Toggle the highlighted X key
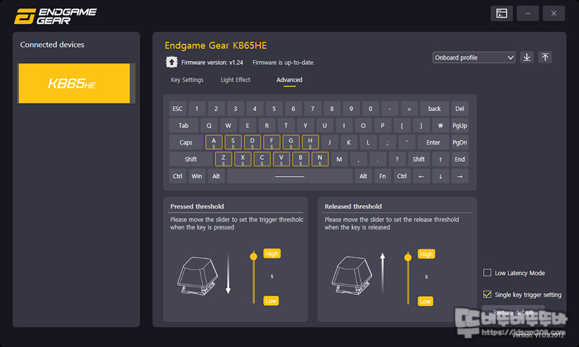The image size is (579, 347). pos(243,159)
